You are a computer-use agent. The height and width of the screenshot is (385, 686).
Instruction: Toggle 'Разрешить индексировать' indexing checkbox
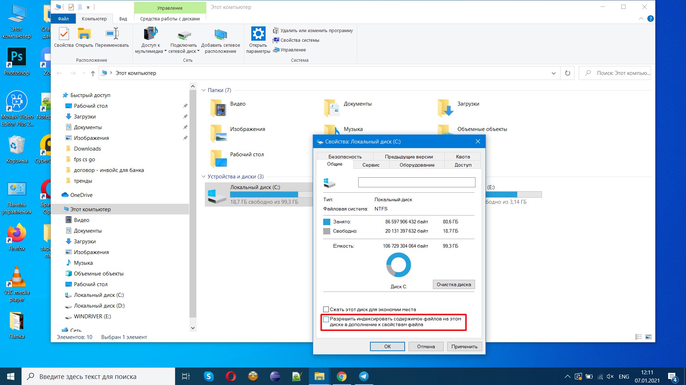pyautogui.click(x=326, y=319)
